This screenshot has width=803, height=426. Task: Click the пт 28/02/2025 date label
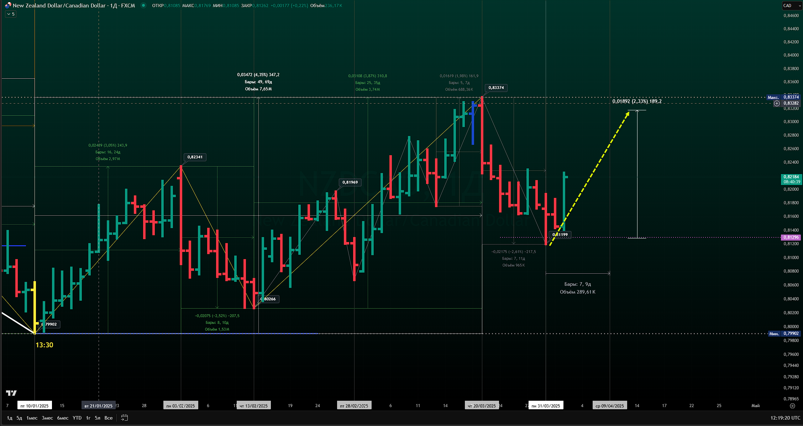(x=354, y=406)
